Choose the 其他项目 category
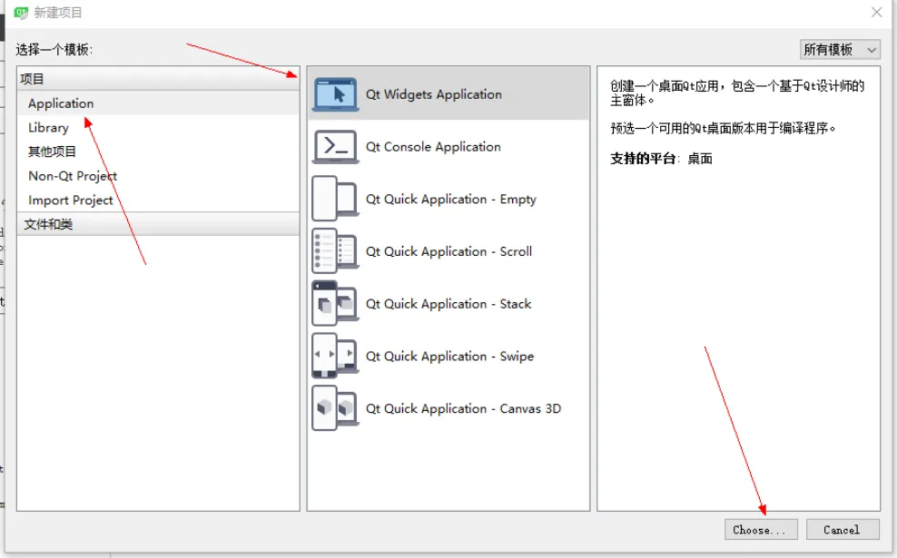 (53, 152)
